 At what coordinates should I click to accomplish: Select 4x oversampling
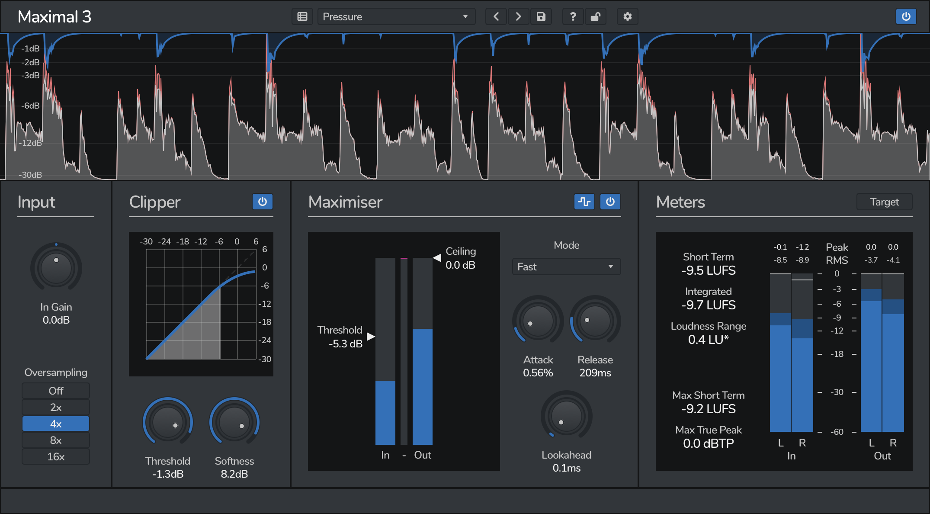pos(56,424)
